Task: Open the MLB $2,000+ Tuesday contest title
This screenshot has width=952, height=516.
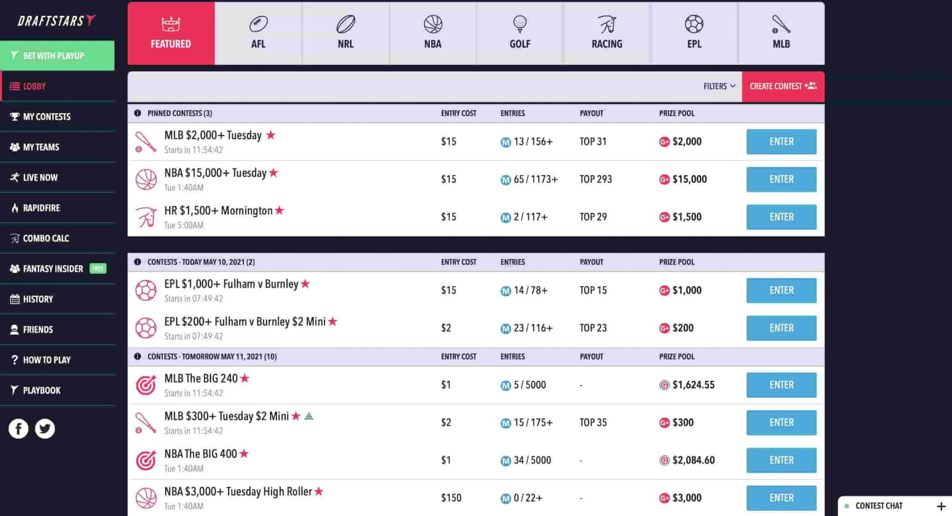Action: click(213, 135)
